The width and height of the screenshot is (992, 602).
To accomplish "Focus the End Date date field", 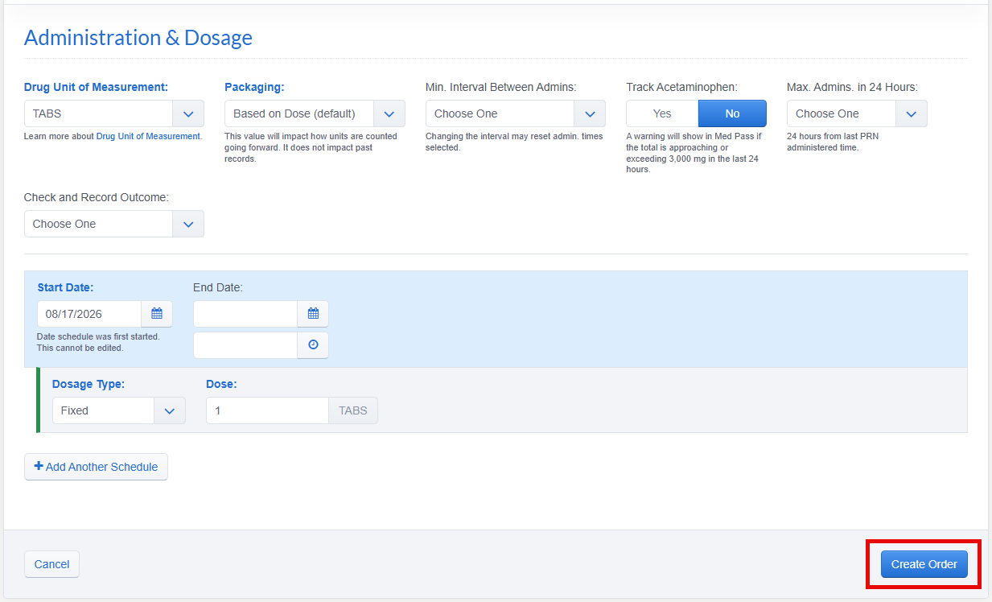I will click(245, 314).
